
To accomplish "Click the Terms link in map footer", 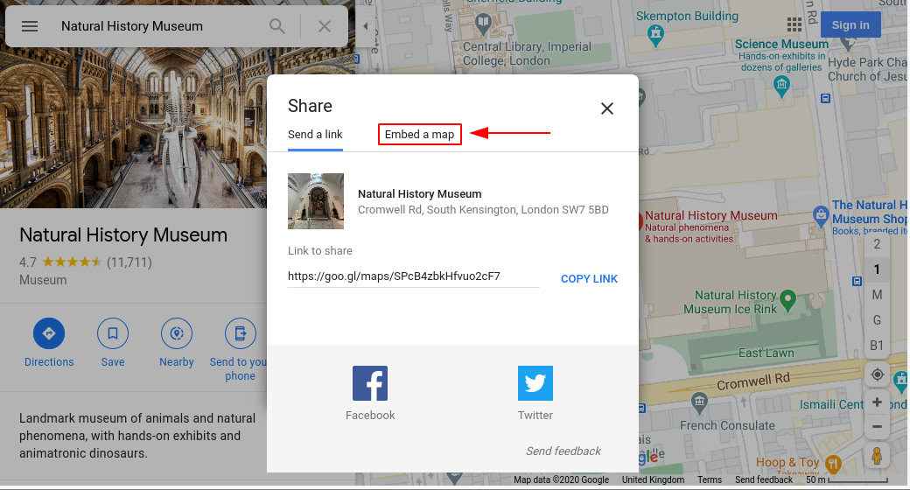I will (x=710, y=479).
